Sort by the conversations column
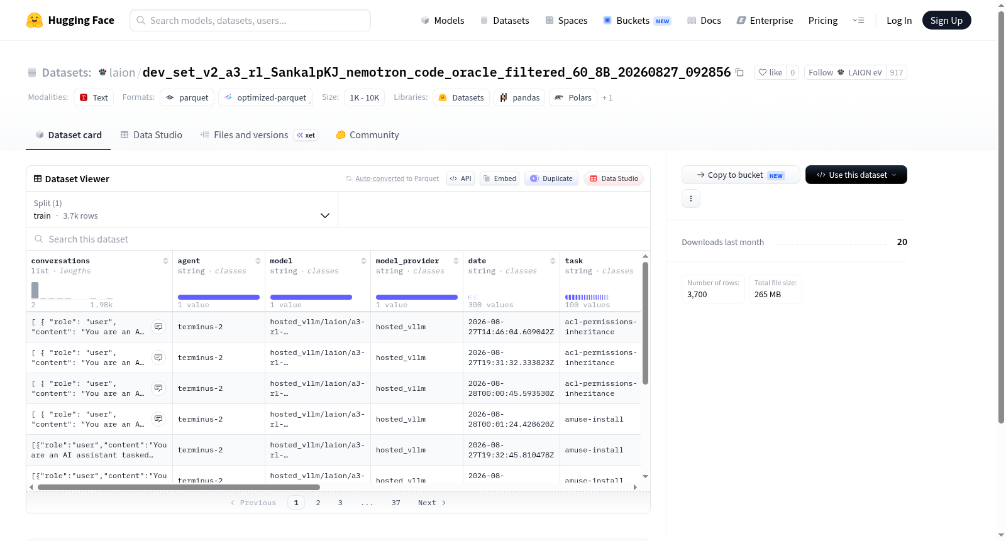1006x541 pixels. (165, 261)
